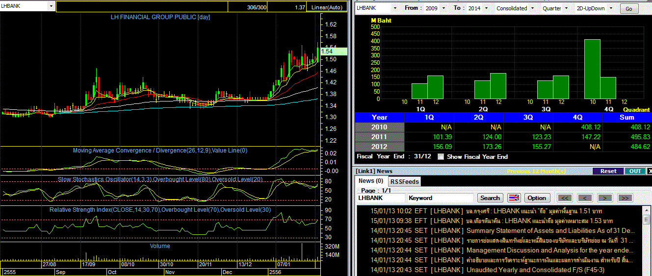652x276 pixels.
Task: Click the 306/300 bar count value
Action: pyautogui.click(x=257, y=8)
